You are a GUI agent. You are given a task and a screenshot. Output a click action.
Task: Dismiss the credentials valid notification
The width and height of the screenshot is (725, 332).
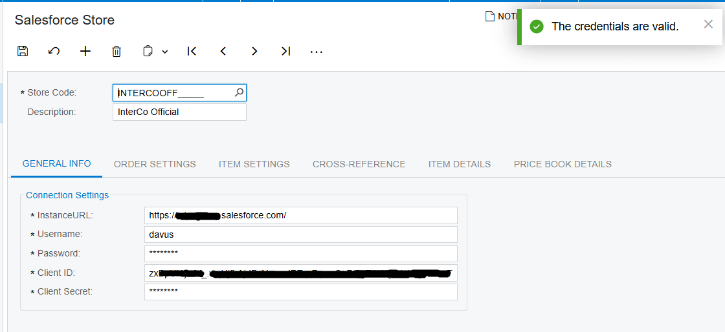[x=708, y=25]
